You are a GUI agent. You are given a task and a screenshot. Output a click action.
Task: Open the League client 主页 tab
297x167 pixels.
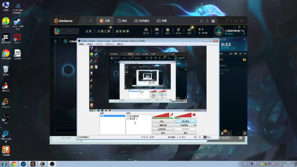(x=88, y=31)
